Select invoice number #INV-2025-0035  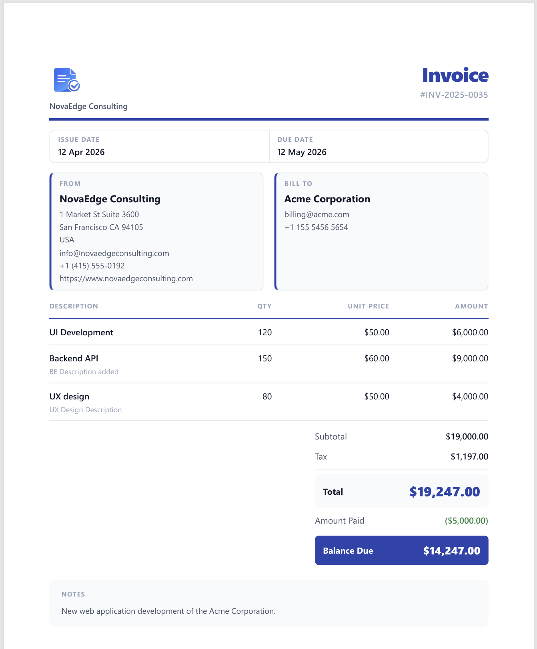point(454,95)
